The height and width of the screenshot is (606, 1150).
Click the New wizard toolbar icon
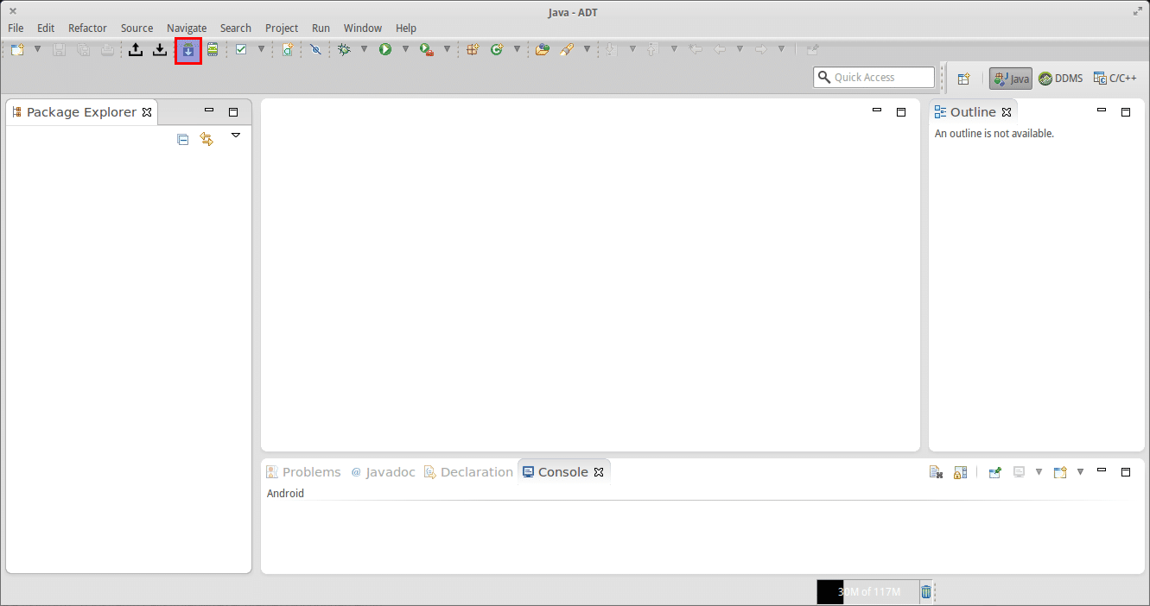pos(17,50)
